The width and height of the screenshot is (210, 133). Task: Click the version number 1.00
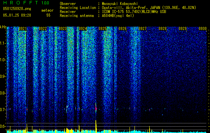45,3
